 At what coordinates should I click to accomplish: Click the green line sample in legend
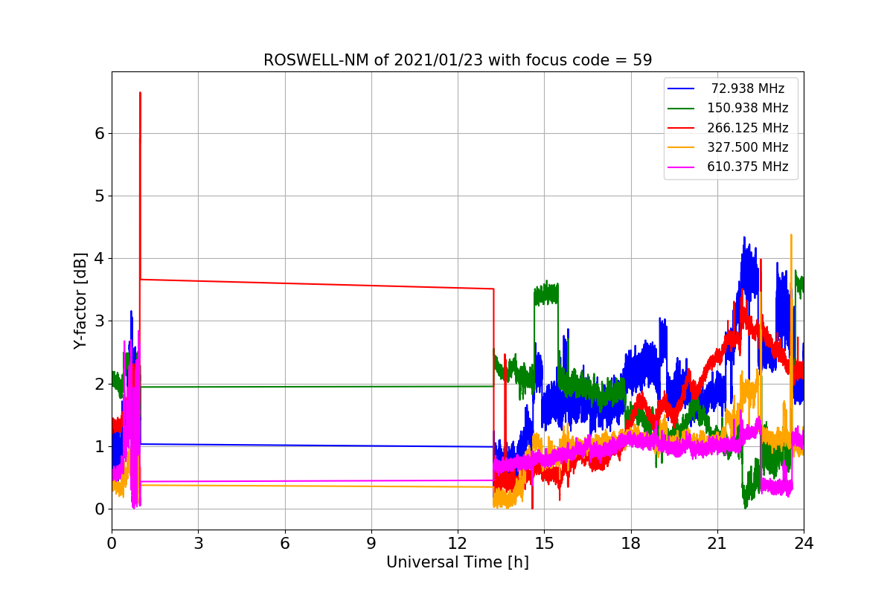pos(682,109)
